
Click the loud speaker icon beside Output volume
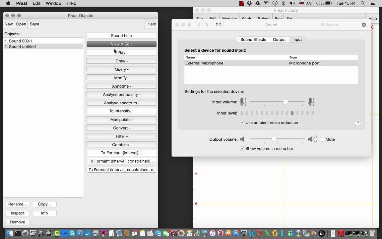pyautogui.click(x=312, y=139)
